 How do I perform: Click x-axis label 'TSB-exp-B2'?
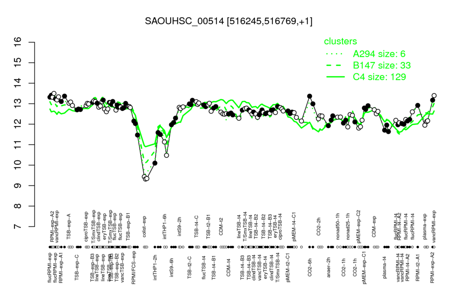[117, 267]
